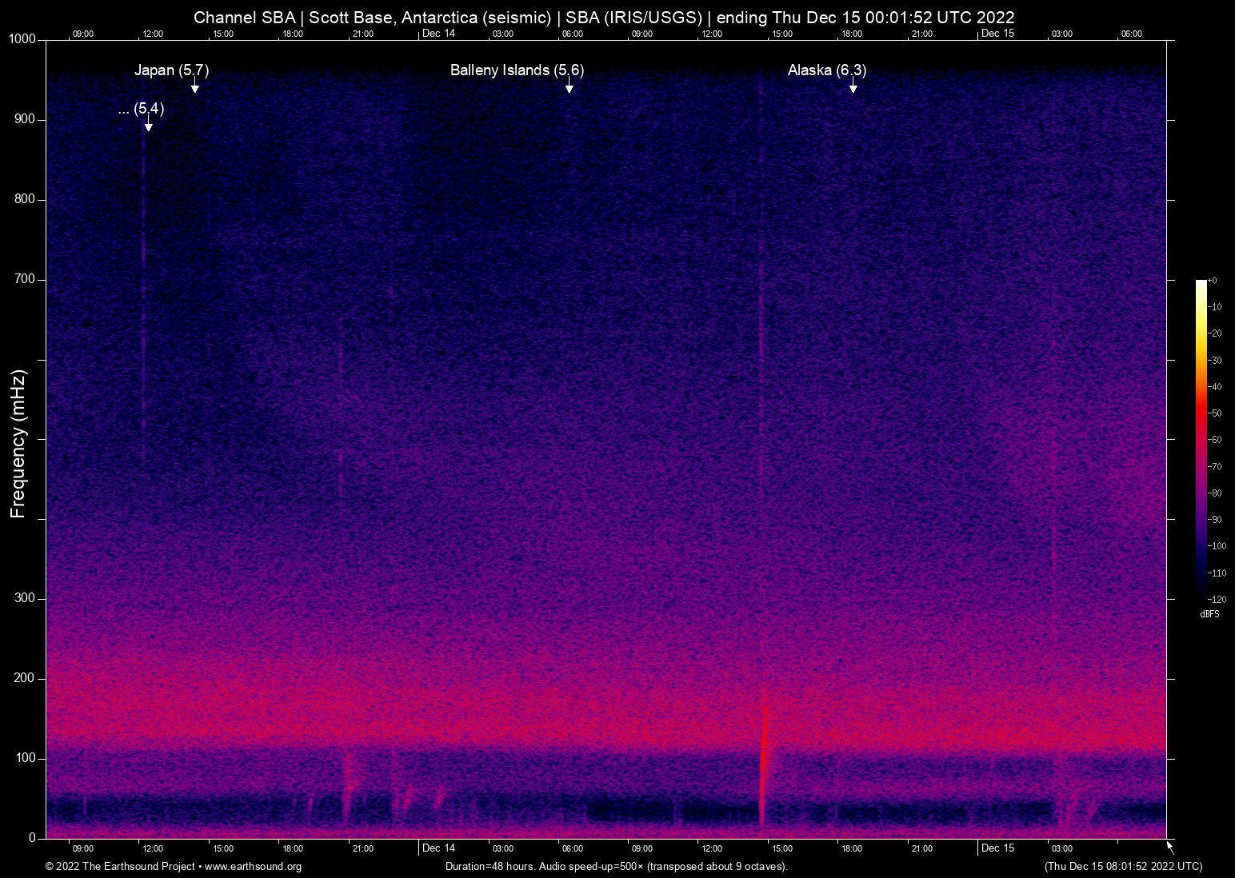Select the Japan (5.7) text label
The height and width of the screenshot is (878, 1235).
(171, 70)
